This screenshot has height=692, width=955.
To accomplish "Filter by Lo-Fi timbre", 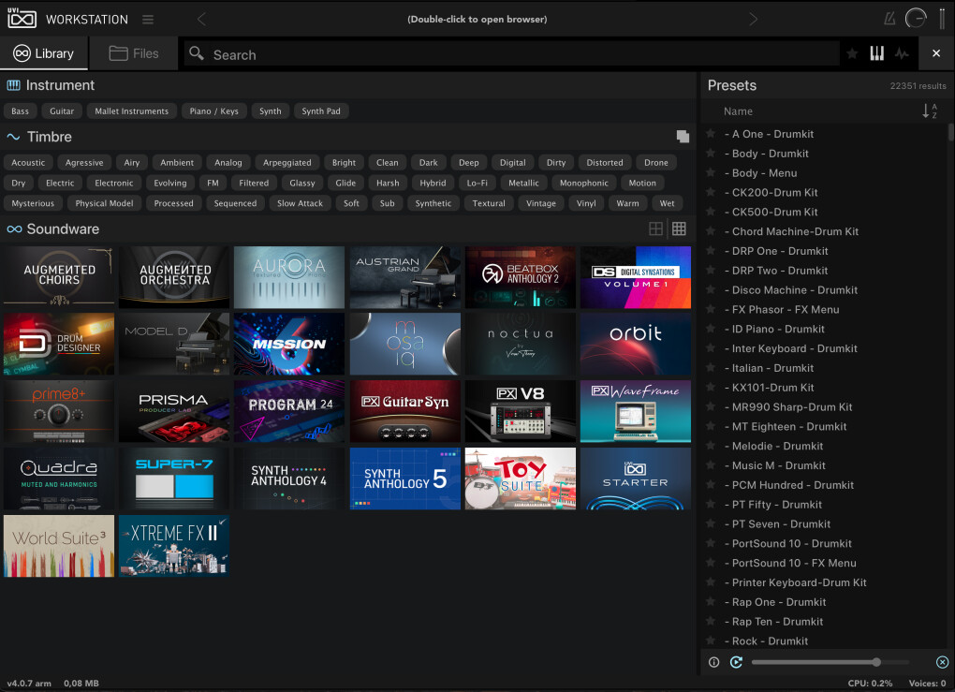I will coord(477,183).
